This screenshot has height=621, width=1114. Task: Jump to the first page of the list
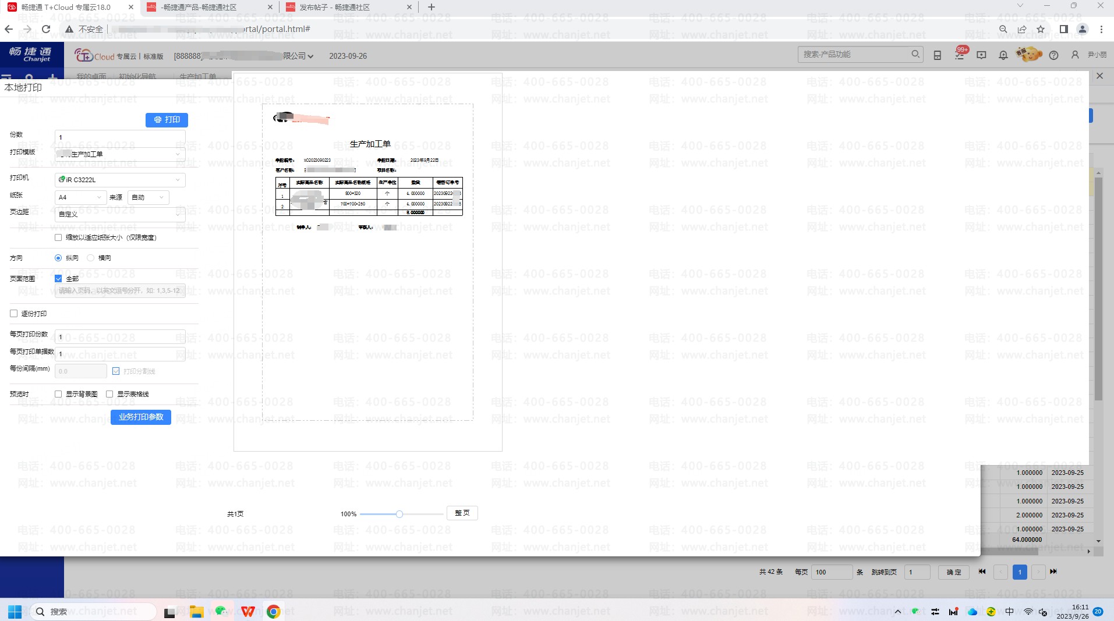click(x=982, y=572)
